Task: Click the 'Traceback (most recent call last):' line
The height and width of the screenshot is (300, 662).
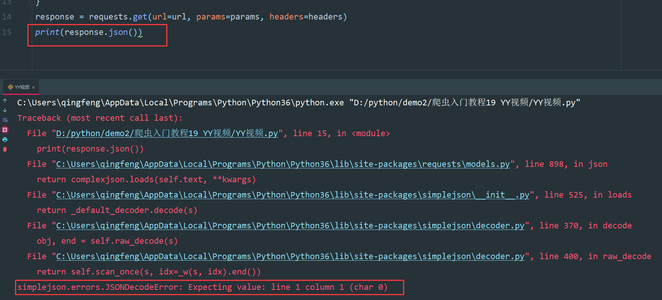Action: click(100, 118)
